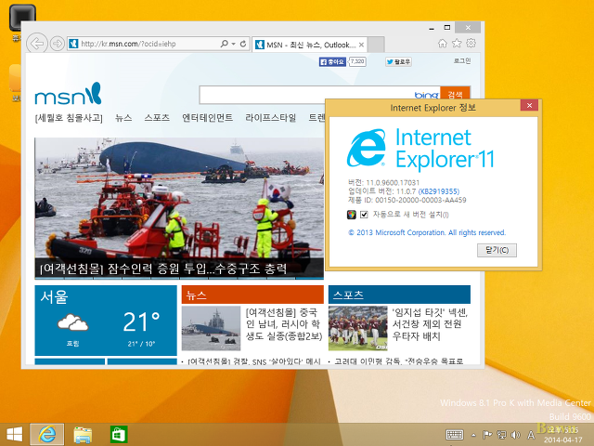Close the Internet Explorer 정보 dialog
Screen dimensions: 594x446
[529, 105]
